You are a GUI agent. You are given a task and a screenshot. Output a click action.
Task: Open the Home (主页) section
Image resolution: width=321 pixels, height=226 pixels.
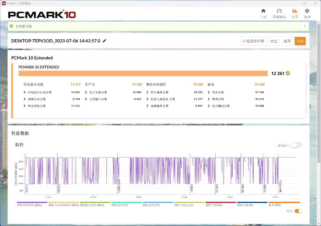263,14
